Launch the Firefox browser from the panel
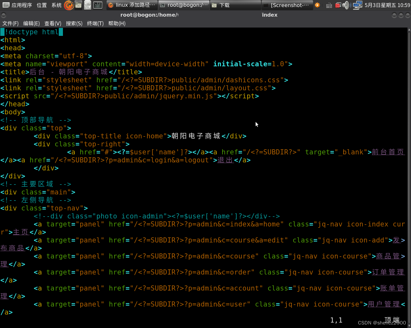 coord(69,5)
